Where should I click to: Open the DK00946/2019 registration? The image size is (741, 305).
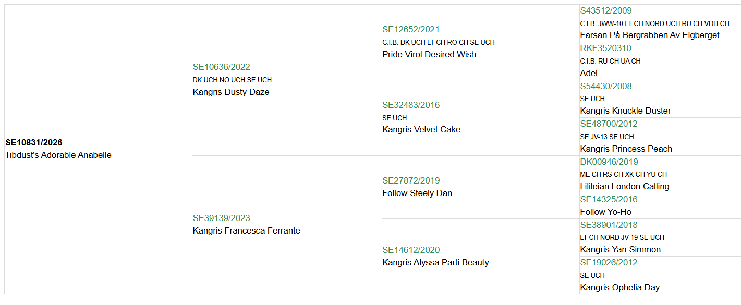pos(609,162)
